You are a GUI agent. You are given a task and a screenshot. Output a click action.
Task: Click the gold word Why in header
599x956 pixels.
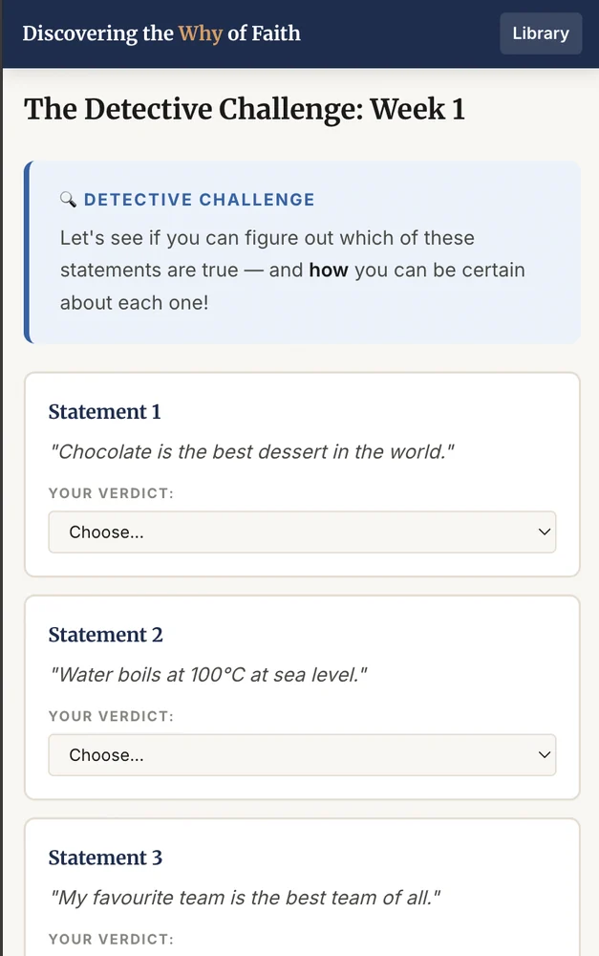(200, 33)
